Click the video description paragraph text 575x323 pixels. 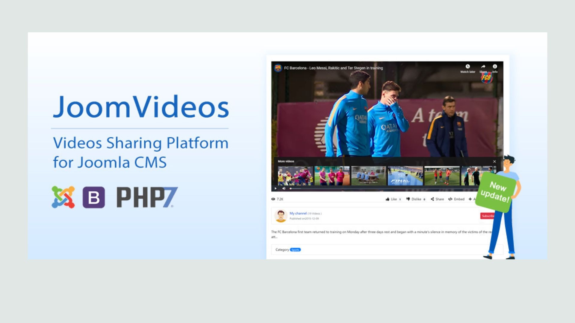click(x=382, y=234)
